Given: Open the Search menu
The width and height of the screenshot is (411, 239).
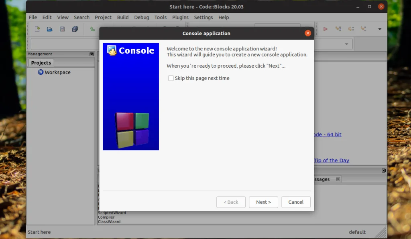Looking at the screenshot, I should [x=81, y=17].
